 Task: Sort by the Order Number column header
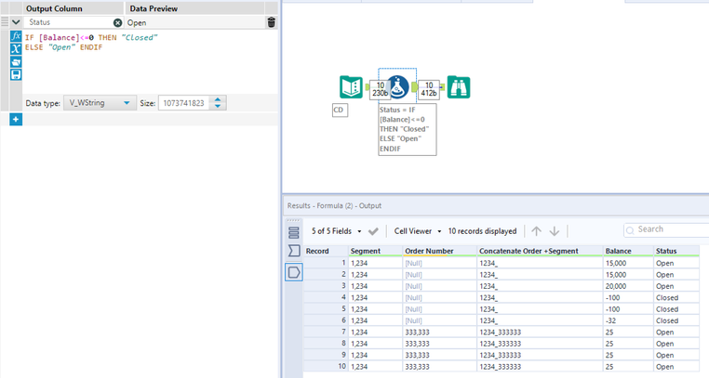(439, 252)
